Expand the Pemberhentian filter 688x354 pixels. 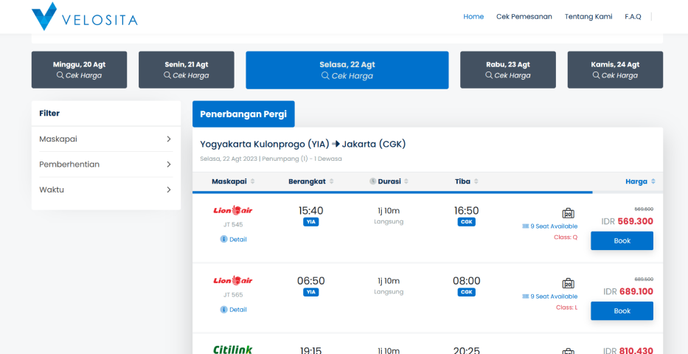pyautogui.click(x=105, y=164)
